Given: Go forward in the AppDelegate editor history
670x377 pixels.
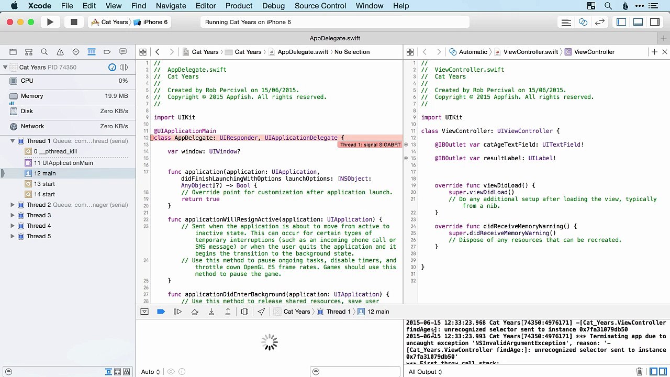Looking at the screenshot, I should coord(171,52).
